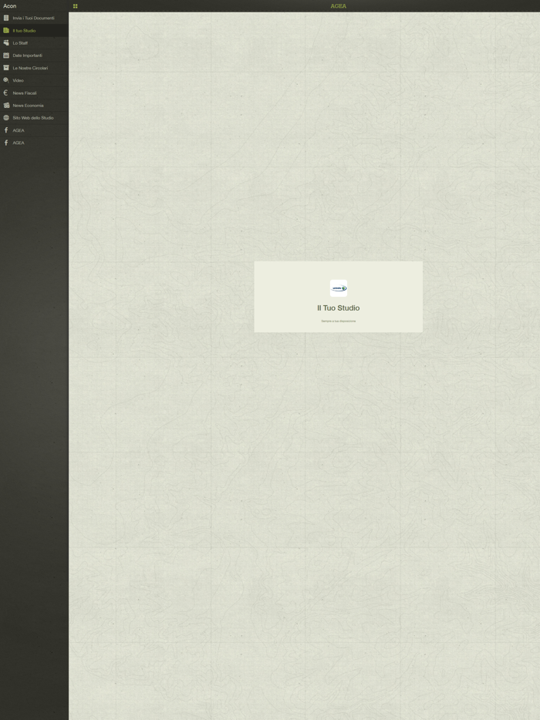Click the people icon beside Lo Staff

pos(6,42)
